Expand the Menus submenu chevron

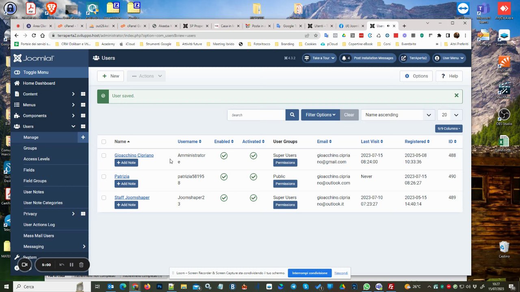click(x=73, y=105)
